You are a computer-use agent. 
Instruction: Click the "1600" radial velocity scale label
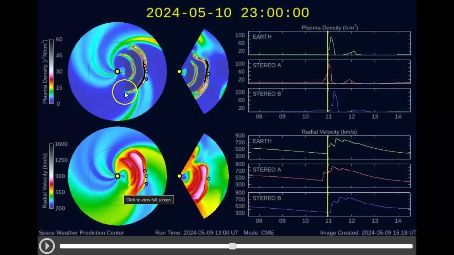[61, 144]
